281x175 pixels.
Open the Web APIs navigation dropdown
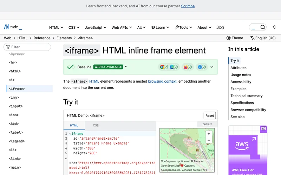[x=122, y=27]
